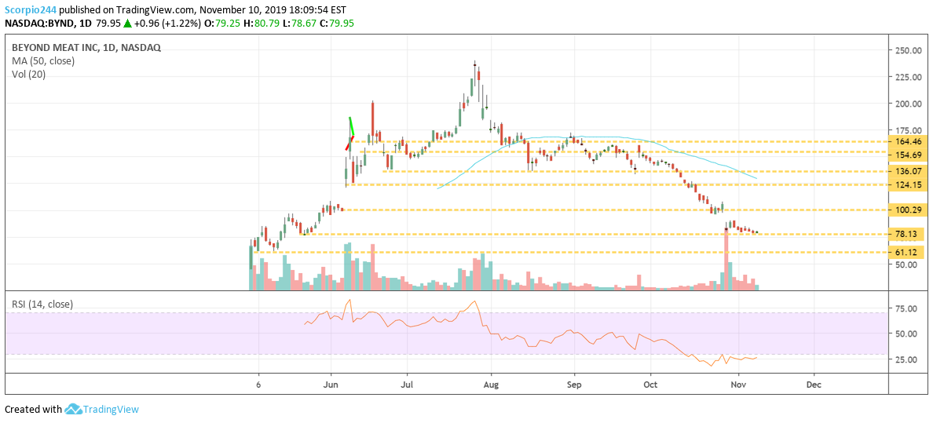This screenshot has height=423, width=933.
Task: Click the green trend line near the June gap
Action: [x=352, y=126]
